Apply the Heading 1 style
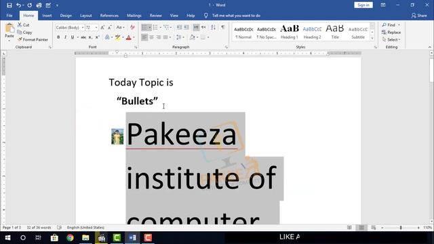This screenshot has width=434, height=244. 290,32
